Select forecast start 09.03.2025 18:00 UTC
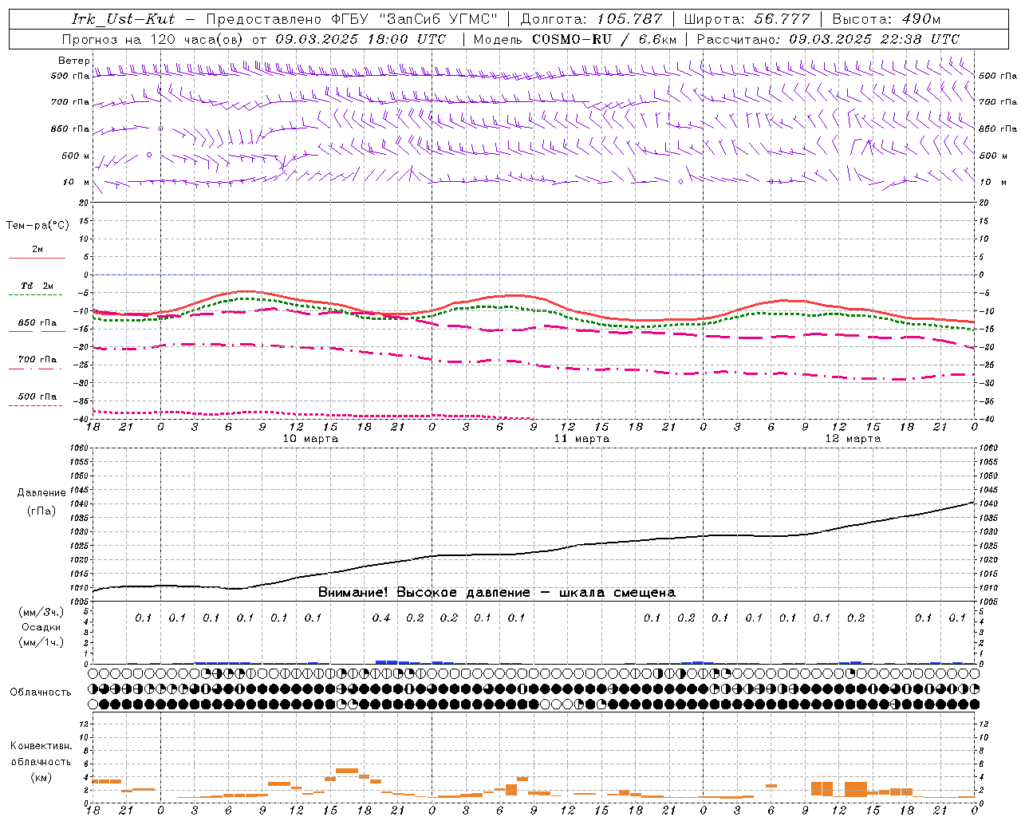Image resolution: width=1021 pixels, height=817 pixels. (361, 38)
